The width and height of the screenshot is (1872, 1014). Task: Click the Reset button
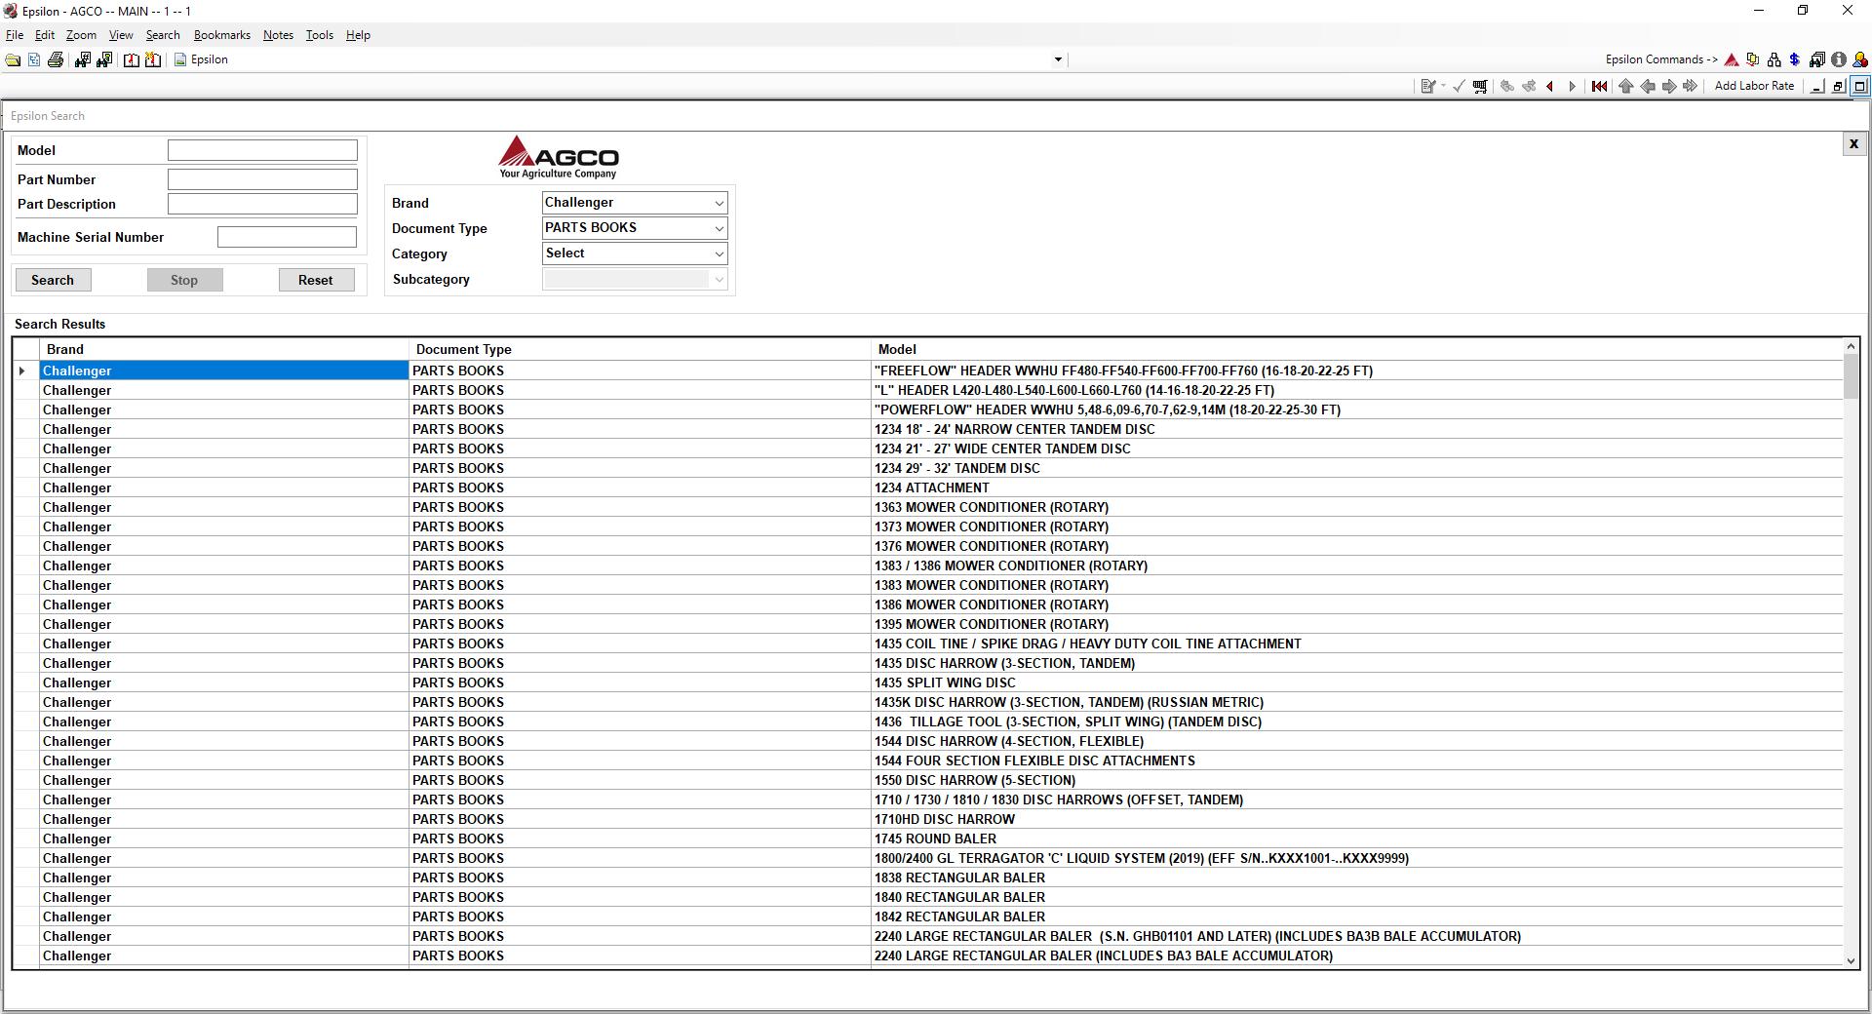pyautogui.click(x=316, y=280)
